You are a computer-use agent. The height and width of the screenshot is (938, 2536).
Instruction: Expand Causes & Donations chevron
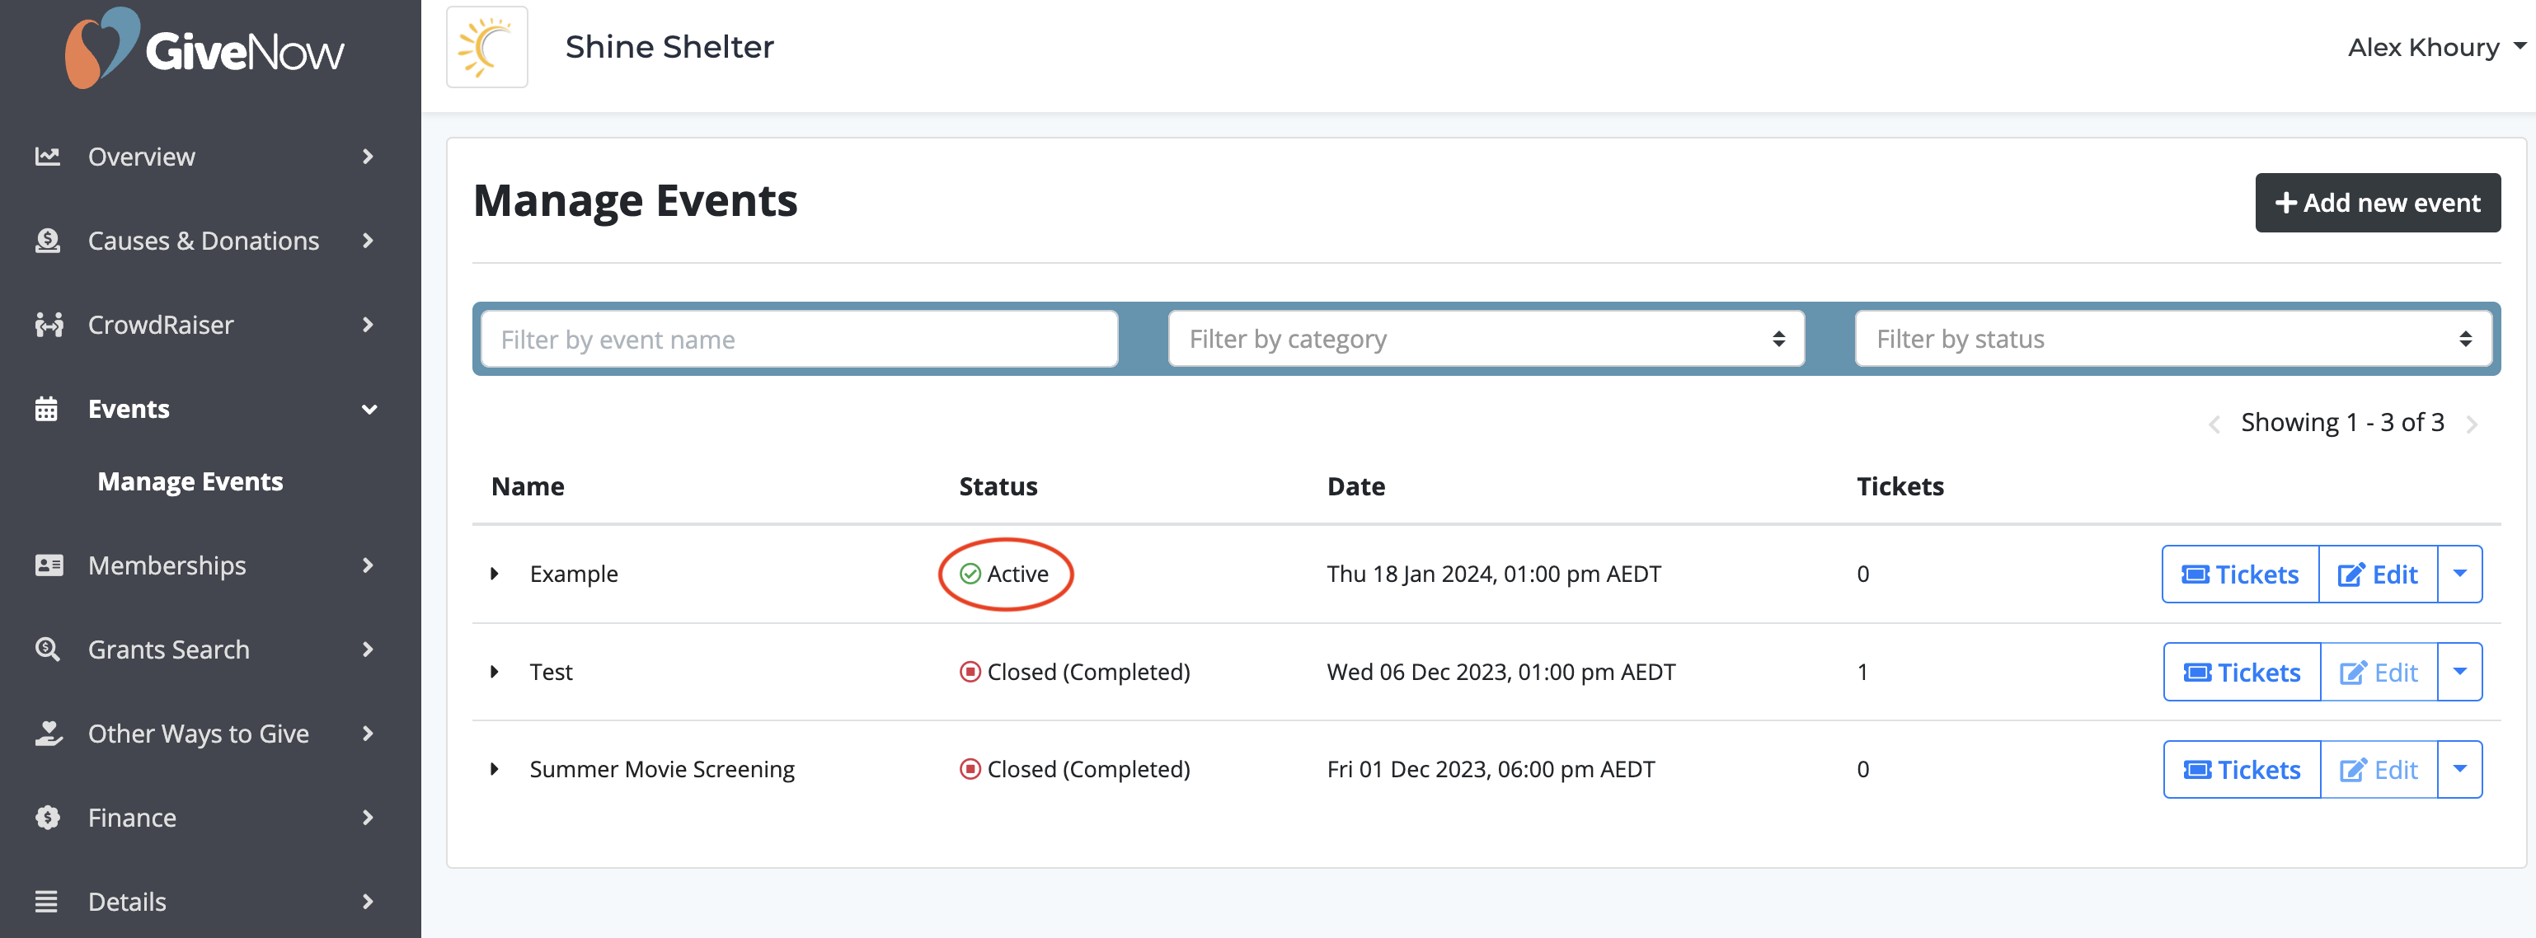[369, 240]
